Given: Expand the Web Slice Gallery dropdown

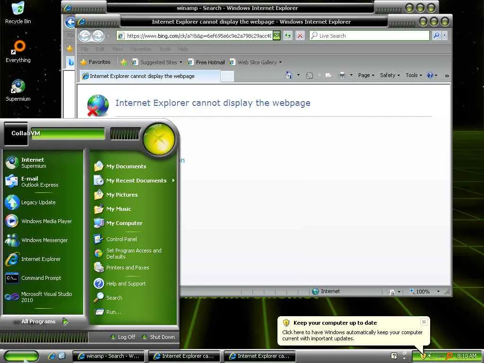Looking at the screenshot, I should (280, 62).
